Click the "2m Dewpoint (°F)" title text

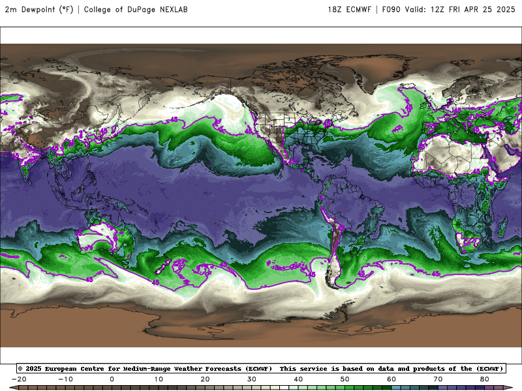(39, 10)
